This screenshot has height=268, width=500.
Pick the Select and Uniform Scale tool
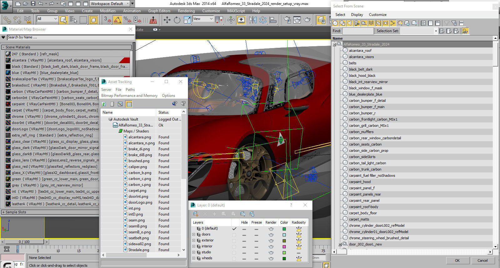pyautogui.click(x=187, y=20)
